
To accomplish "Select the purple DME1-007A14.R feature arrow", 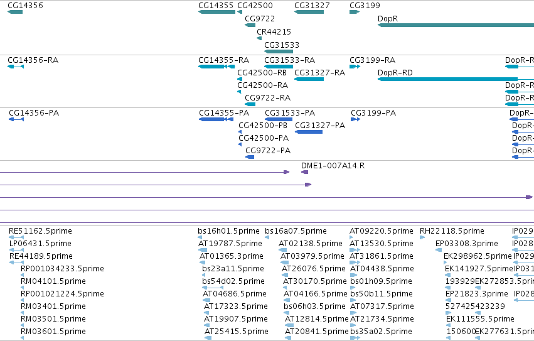I will [x=304, y=172].
